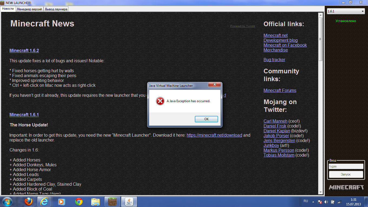
Task: Open Daniel Frisk's Twitter link
Action: click(275, 126)
